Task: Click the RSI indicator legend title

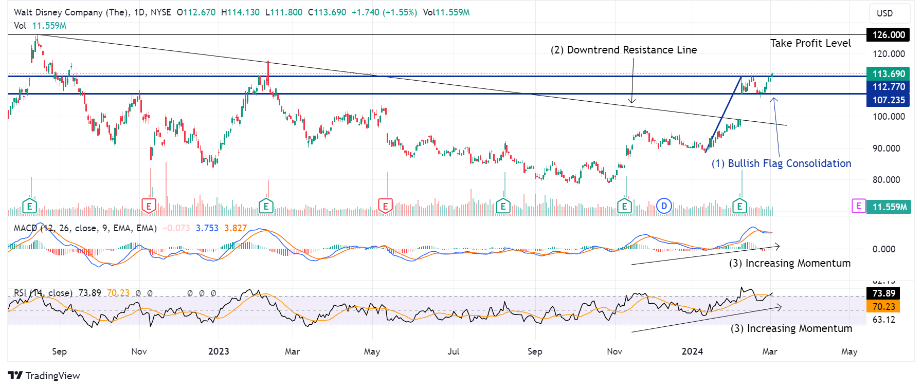Action: pos(43,293)
